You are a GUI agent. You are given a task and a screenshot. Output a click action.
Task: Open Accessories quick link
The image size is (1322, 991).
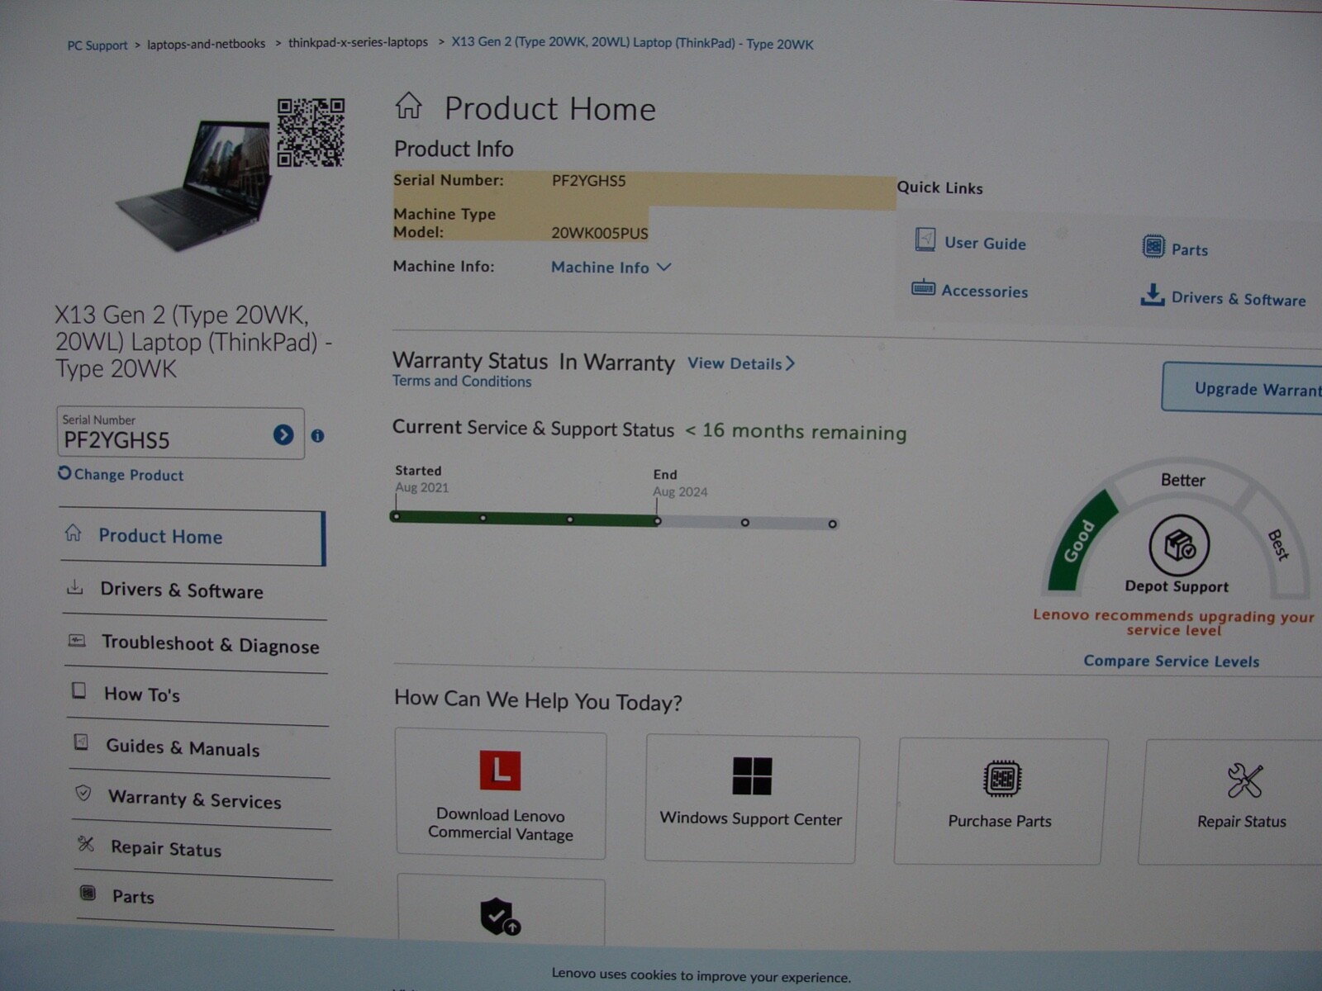click(x=985, y=292)
